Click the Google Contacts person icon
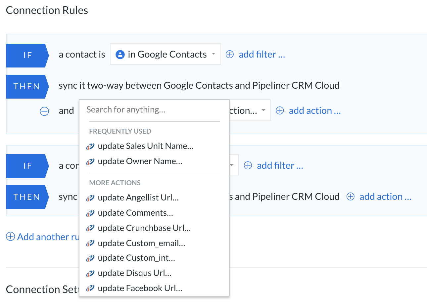427x305 pixels. point(120,55)
